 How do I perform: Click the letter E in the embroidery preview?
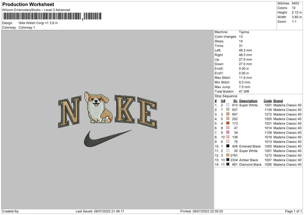coord(147,113)
